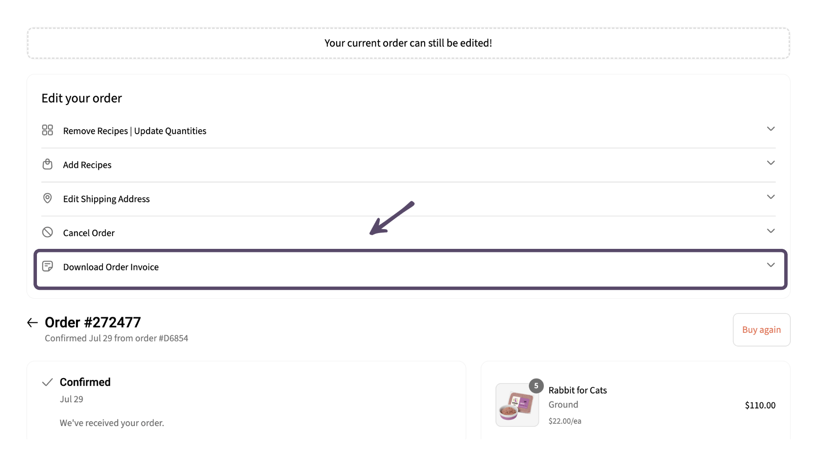Expand the Add Recipes chevron
815x452 pixels.
click(771, 163)
